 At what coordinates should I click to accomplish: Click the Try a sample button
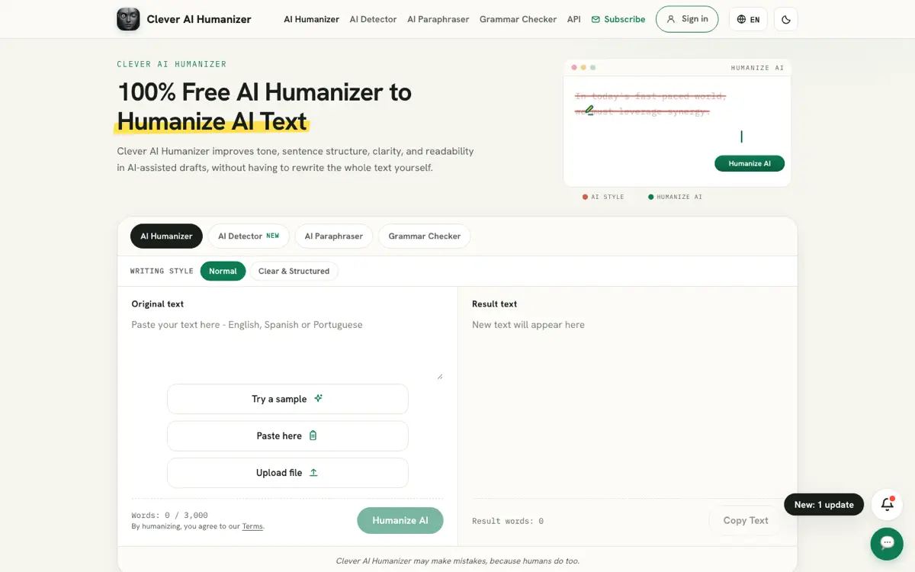pos(287,399)
